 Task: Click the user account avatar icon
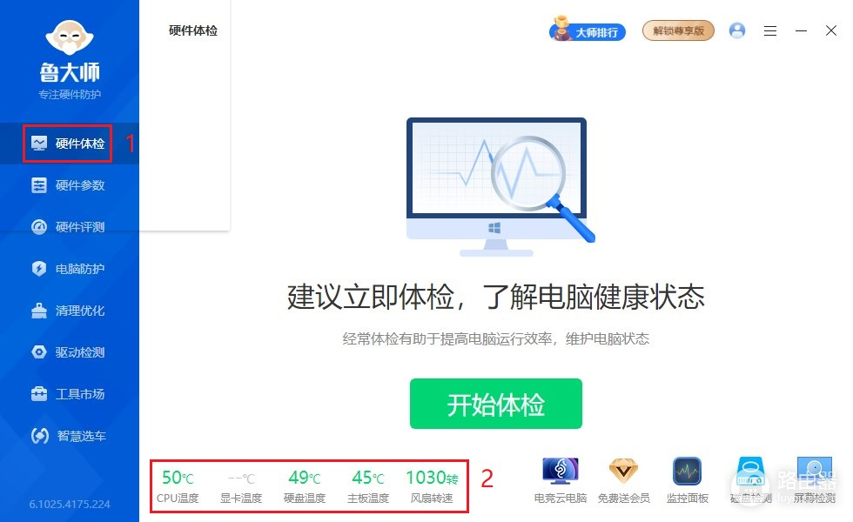point(737,30)
